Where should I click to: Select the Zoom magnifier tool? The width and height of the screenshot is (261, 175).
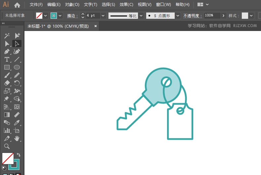coord(7,146)
